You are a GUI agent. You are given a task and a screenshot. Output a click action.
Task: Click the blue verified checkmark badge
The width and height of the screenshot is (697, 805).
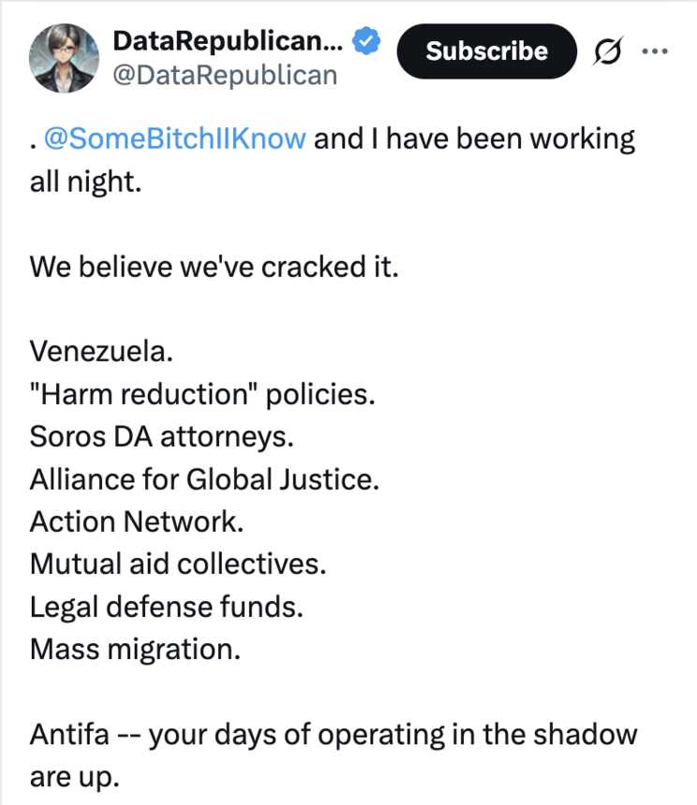click(365, 41)
